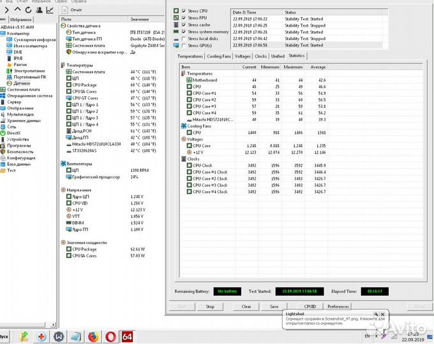This screenshot has height=344, width=434.
Task: Click the Opera icon in the taskbar
Action: pos(110,337)
